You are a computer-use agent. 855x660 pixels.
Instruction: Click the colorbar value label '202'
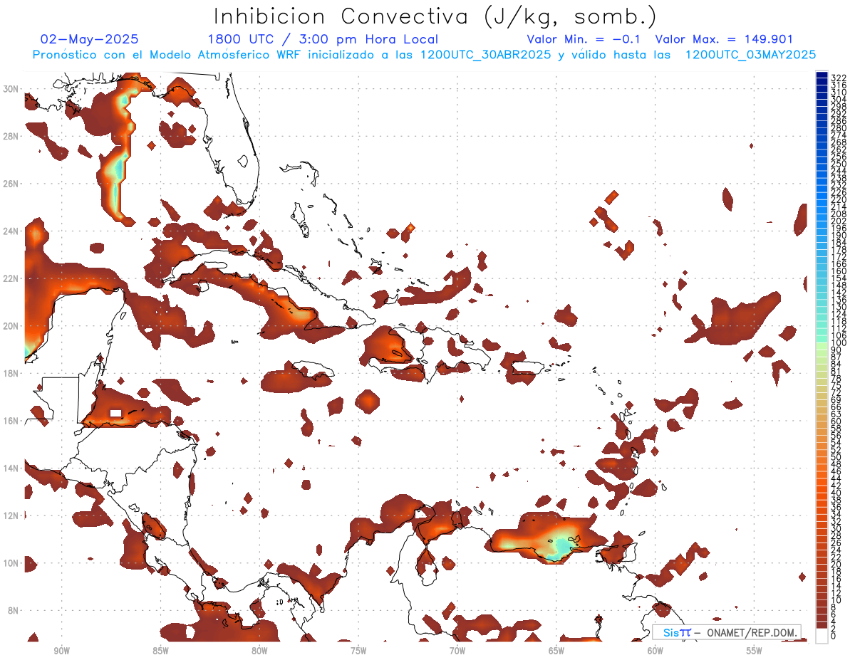click(838, 221)
